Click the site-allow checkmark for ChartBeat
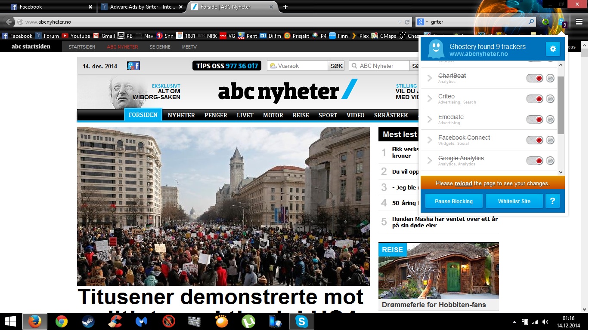589x330 pixels. [550, 78]
